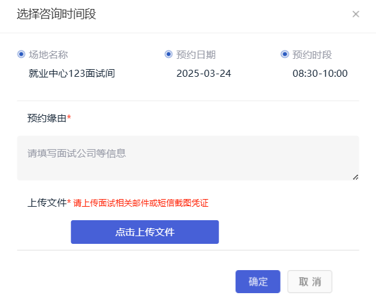Click the text area resize handle icon
This screenshot has height=304, width=376.
356,177
